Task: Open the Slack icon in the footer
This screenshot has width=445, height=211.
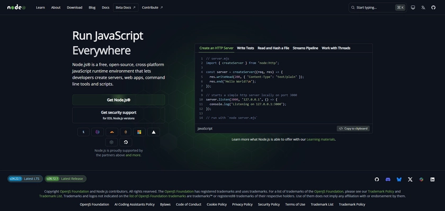Action: tap(422, 179)
